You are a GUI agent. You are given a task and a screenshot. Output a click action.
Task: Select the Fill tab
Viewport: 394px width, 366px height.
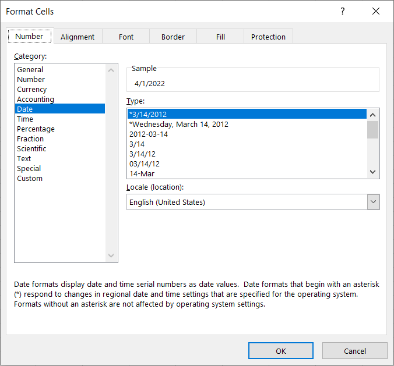[220, 37]
